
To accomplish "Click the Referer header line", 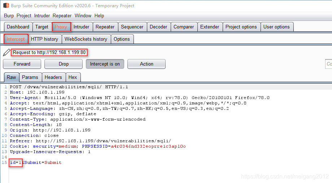I will coord(91,141).
